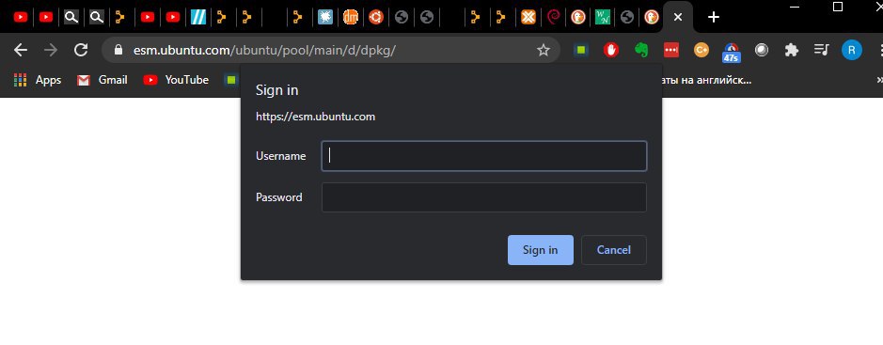The image size is (883, 345).
Task: Click the address bar URL
Action: click(264, 50)
